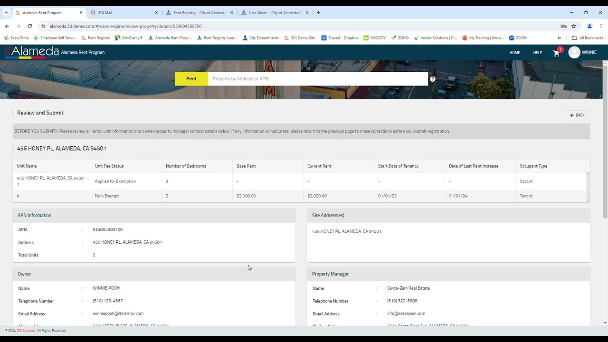Click 3Di Systems footer link
The image size is (608, 342).
[26, 331]
